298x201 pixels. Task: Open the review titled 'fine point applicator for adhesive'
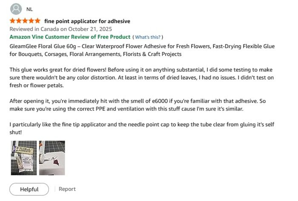(x=87, y=21)
